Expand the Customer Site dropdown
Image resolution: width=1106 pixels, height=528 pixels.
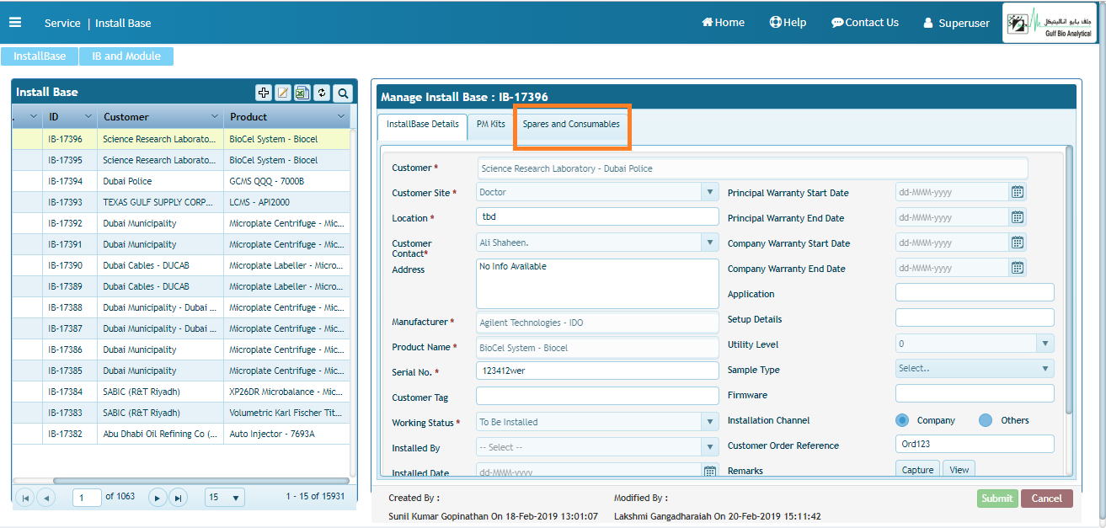pyautogui.click(x=710, y=192)
